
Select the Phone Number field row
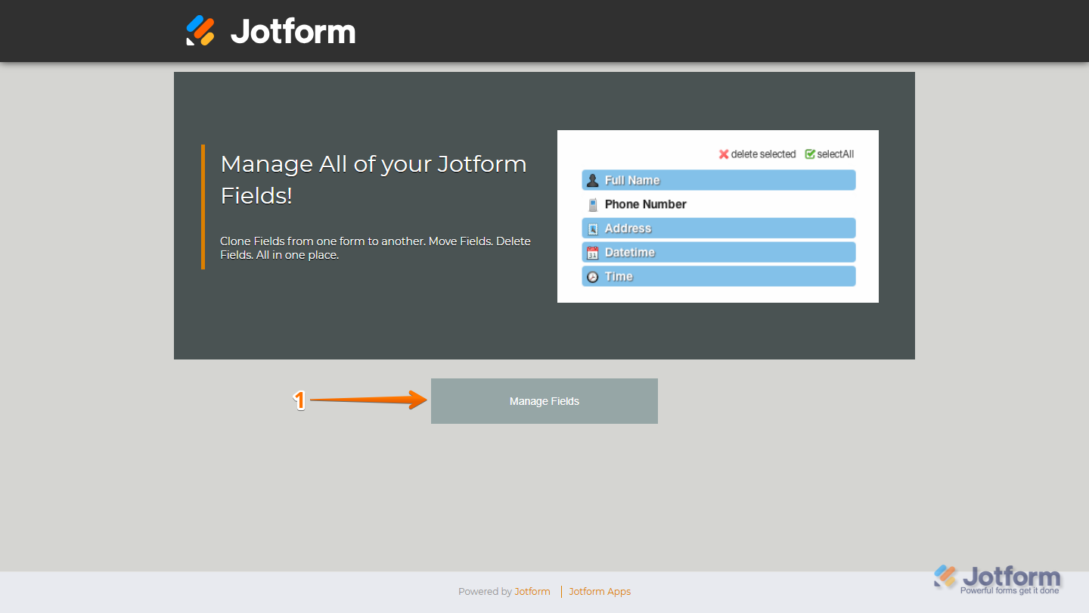718,204
